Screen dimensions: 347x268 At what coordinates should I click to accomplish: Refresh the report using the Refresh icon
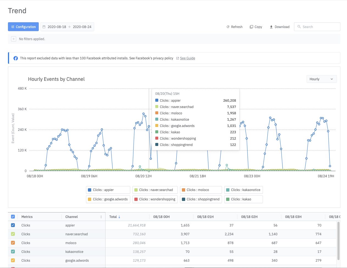point(228,27)
